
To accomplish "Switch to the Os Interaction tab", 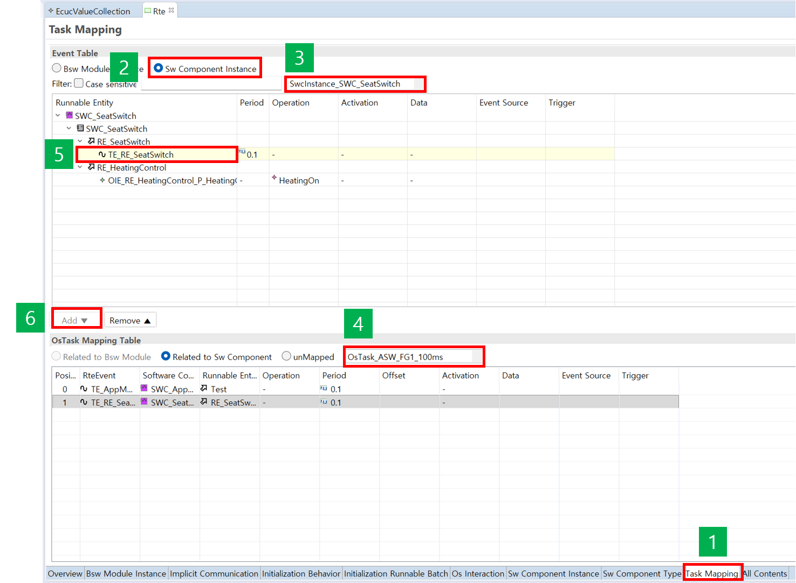I will pyautogui.click(x=477, y=573).
